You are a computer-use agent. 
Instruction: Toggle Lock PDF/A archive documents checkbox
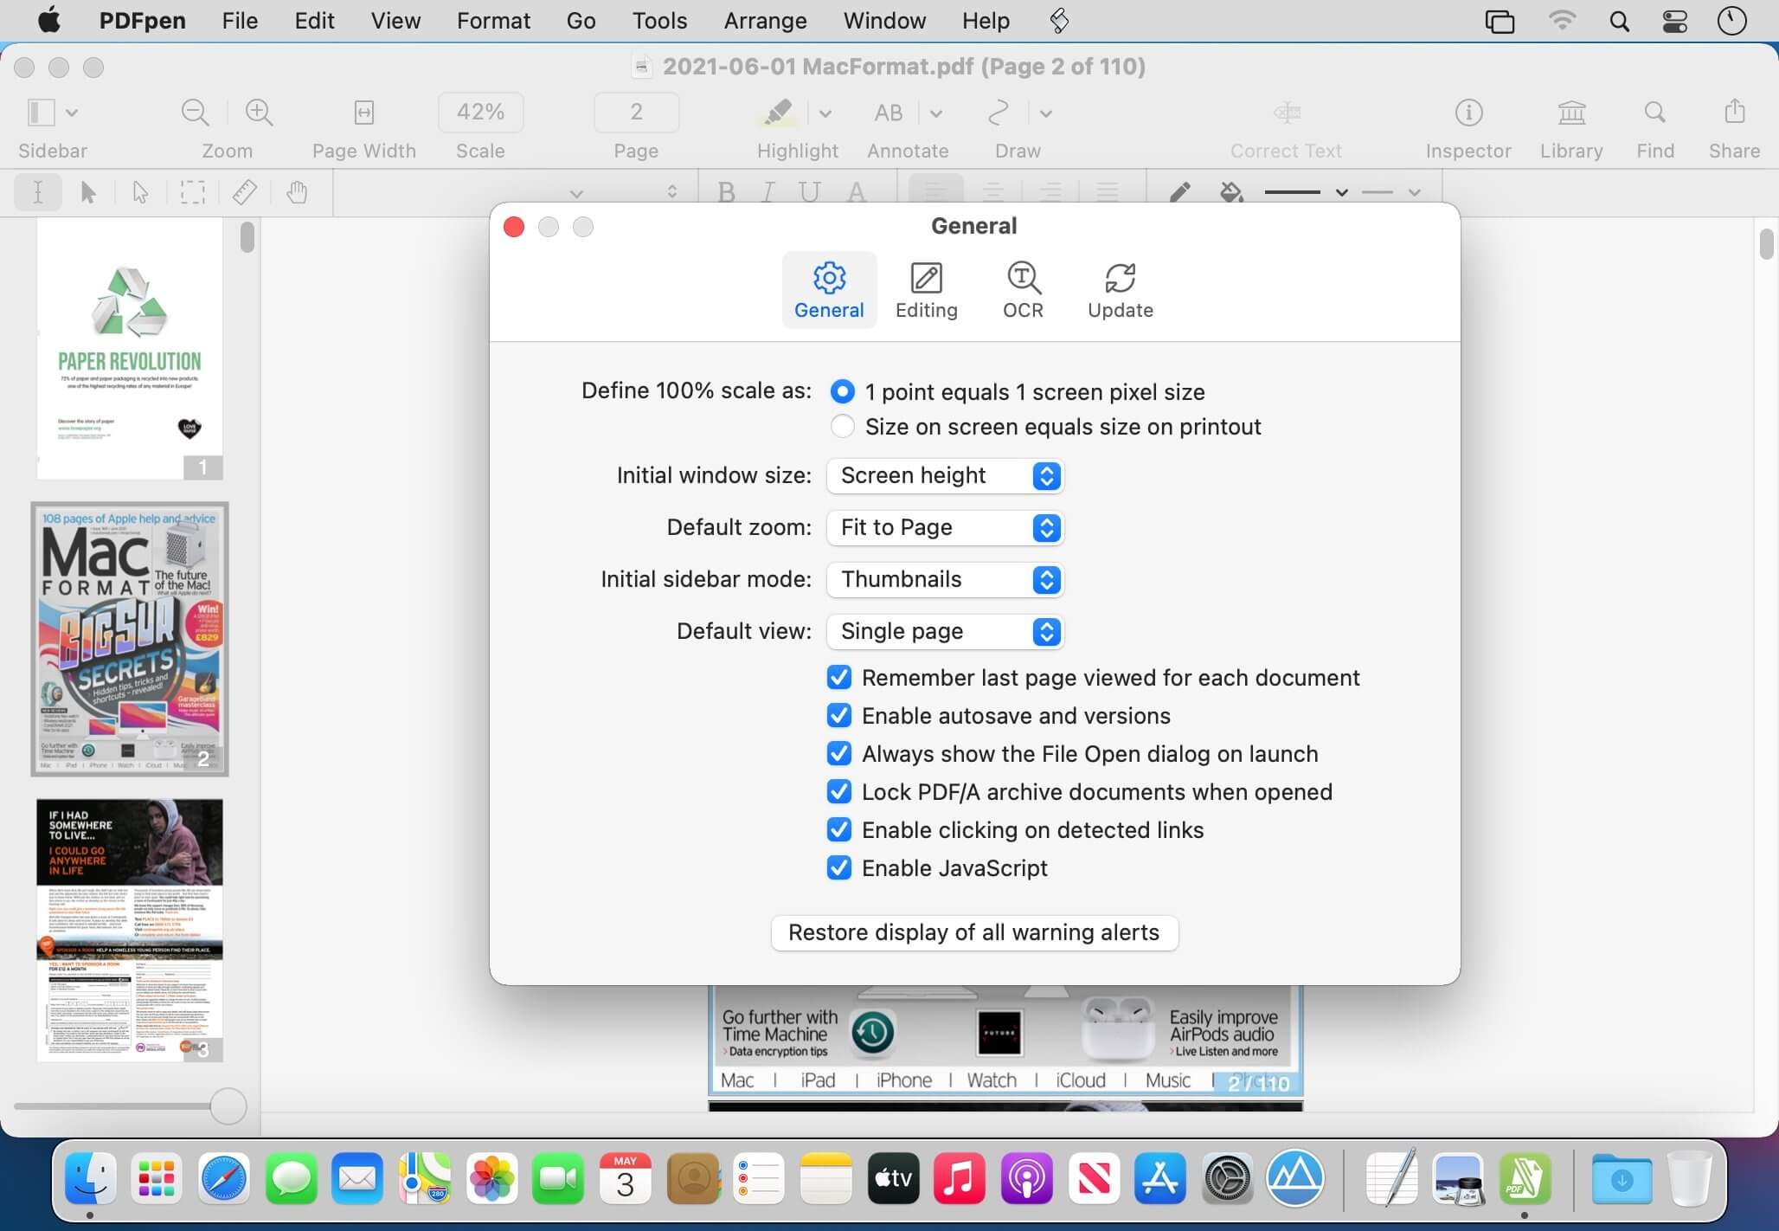(x=838, y=792)
